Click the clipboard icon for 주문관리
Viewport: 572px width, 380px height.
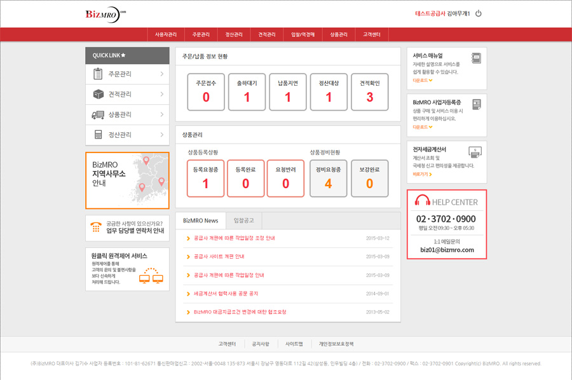click(x=98, y=74)
